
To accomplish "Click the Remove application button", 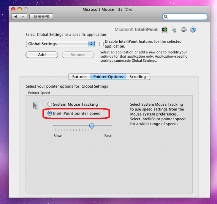I will tap(78, 55).
